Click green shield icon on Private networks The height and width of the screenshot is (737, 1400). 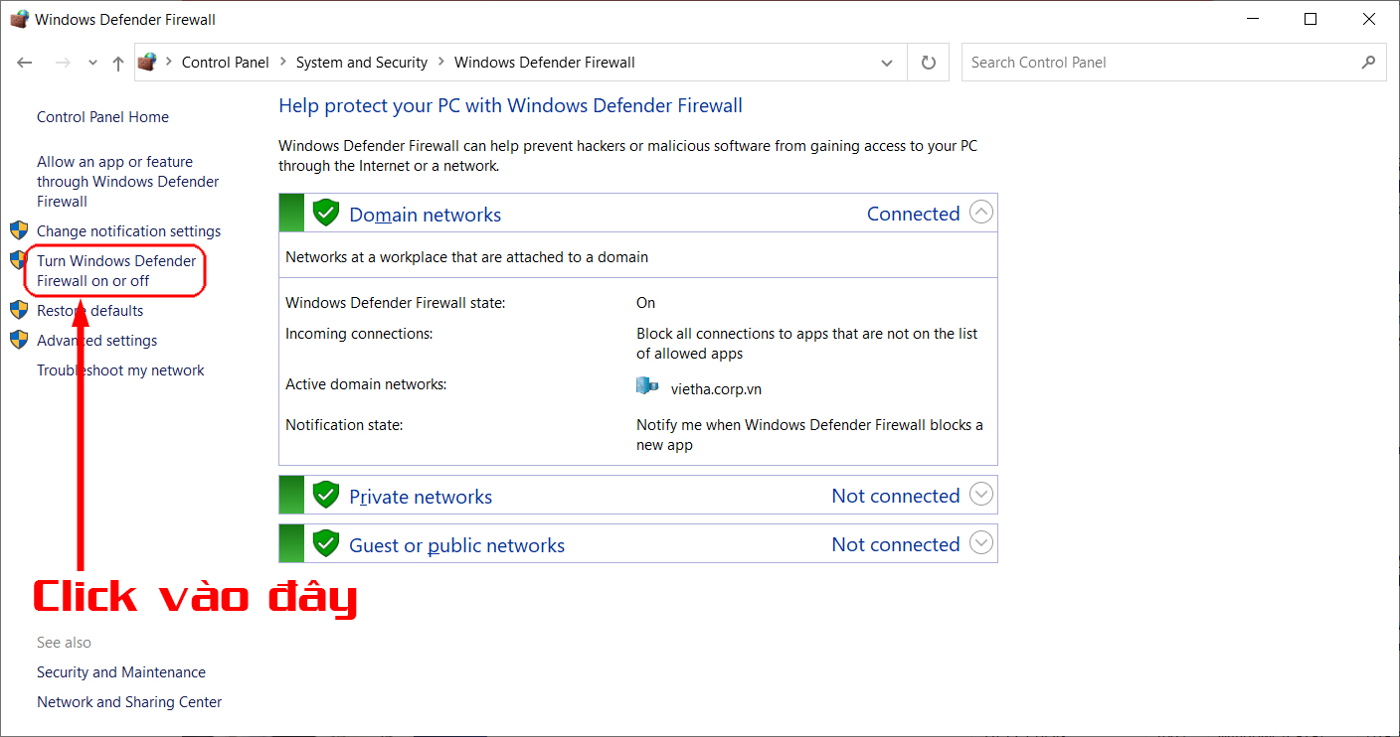click(326, 495)
